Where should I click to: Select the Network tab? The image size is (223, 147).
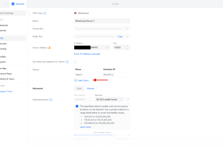(18, 4)
